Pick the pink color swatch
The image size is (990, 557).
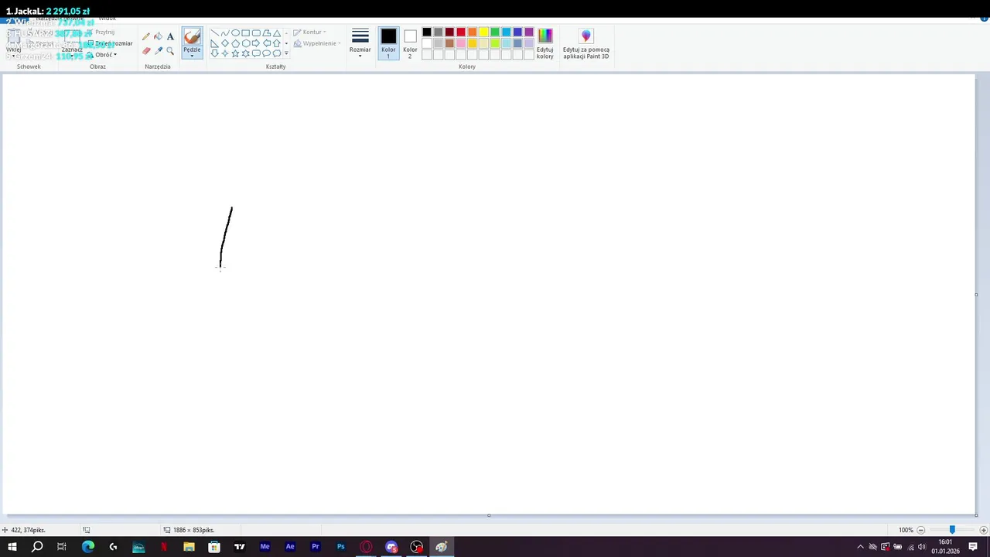pos(461,43)
